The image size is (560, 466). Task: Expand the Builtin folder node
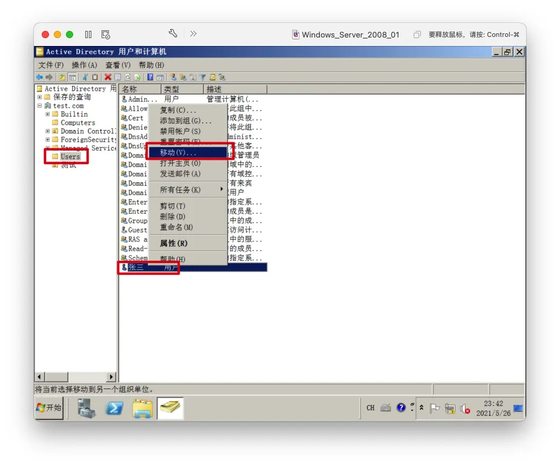pos(48,114)
